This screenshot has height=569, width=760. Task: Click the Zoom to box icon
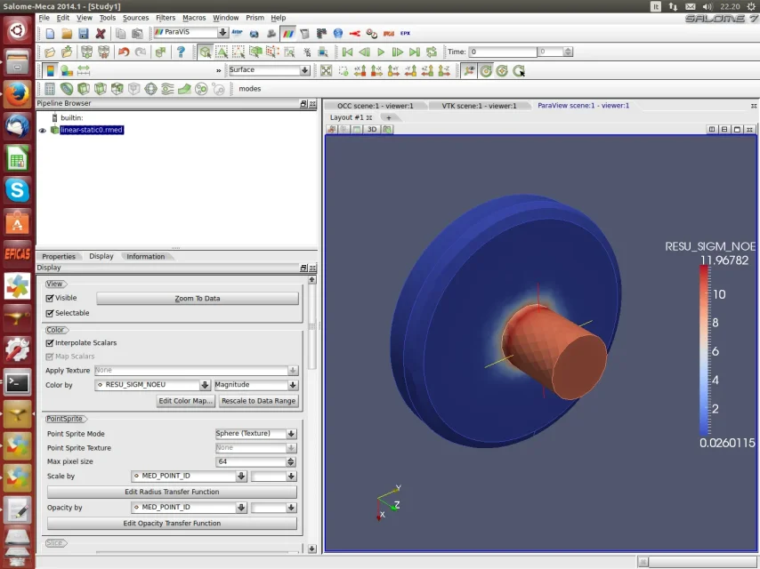point(344,71)
